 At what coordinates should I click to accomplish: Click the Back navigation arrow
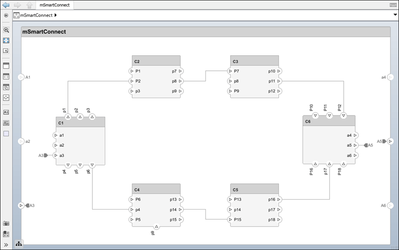(6, 5)
